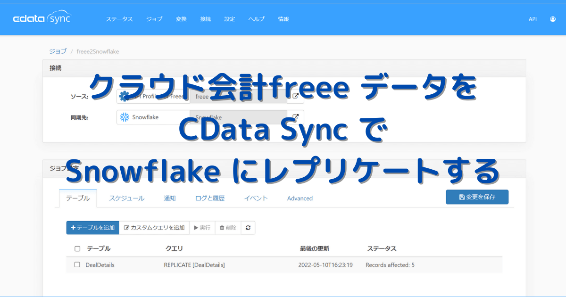This screenshot has width=566, height=297.
Task: Click the クエリ column header
Action: (174, 248)
